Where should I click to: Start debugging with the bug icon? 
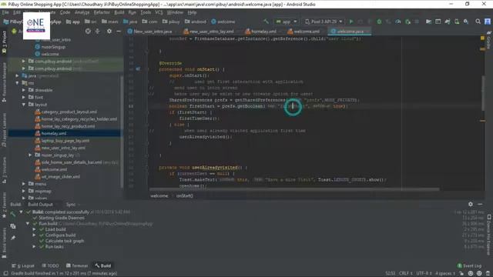pos(379,22)
